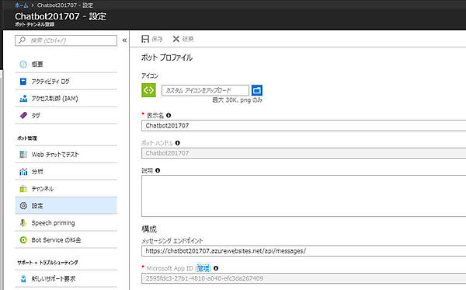Click the discard X icon
This screenshot has width=466, height=290.
pos(176,39)
